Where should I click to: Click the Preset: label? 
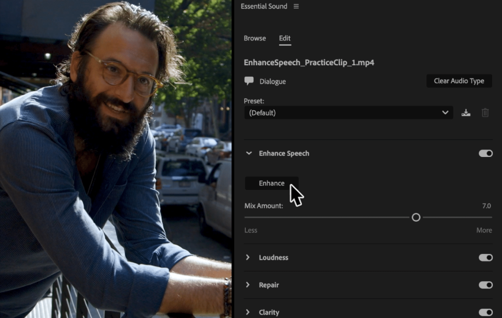click(x=254, y=101)
